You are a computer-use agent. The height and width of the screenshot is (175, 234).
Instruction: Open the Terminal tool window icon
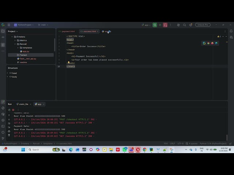click(x=3, y=127)
